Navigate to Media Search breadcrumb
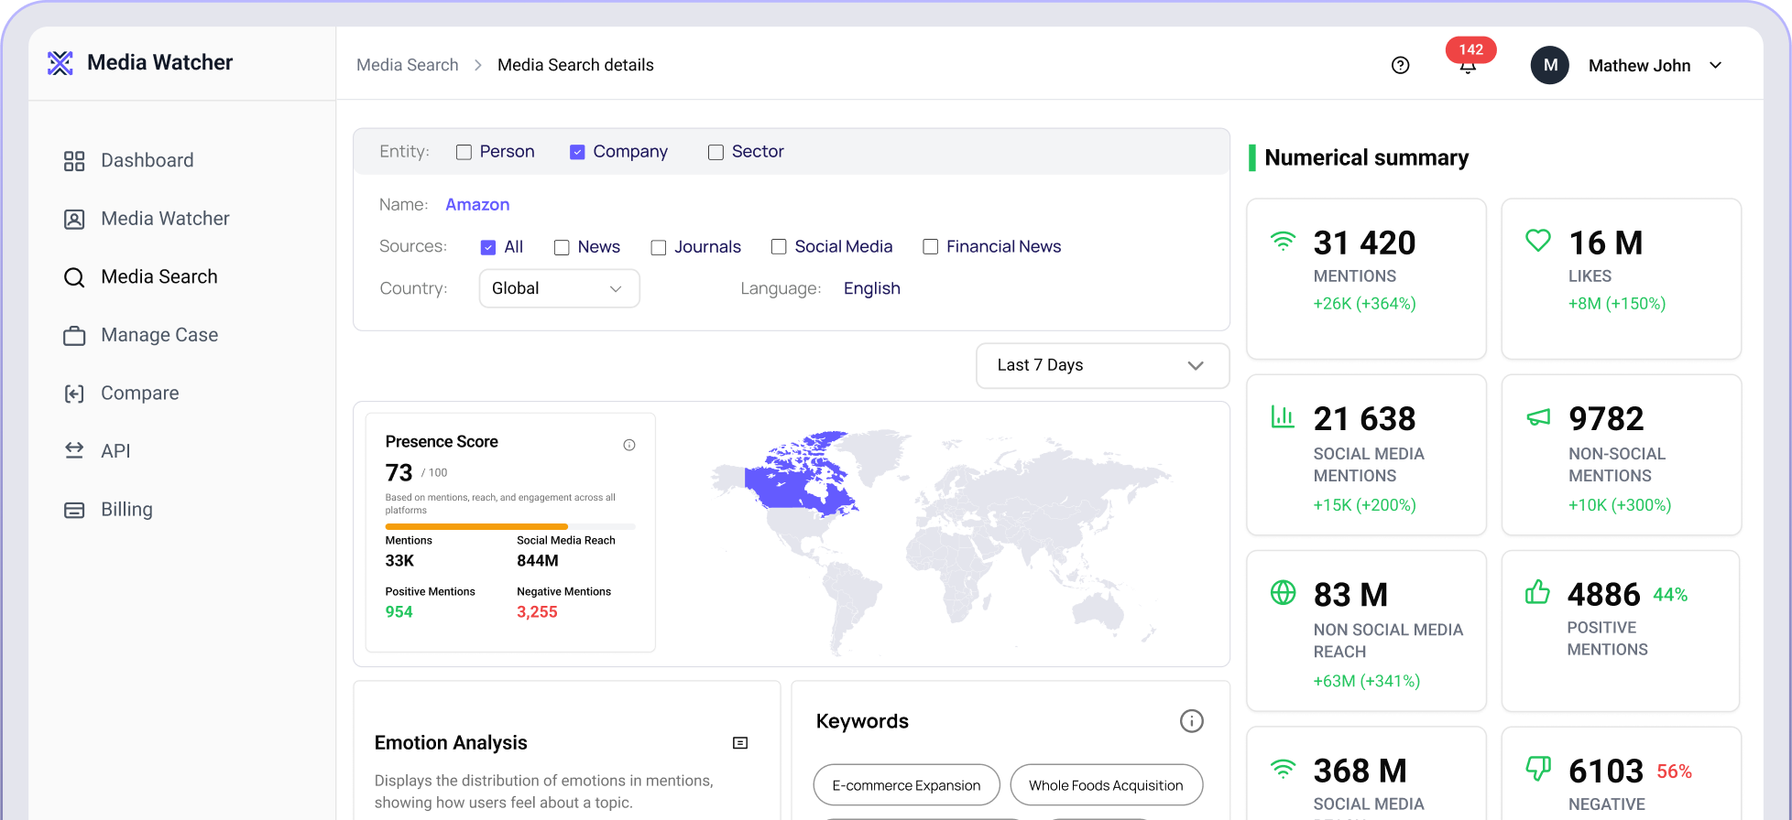 click(407, 65)
